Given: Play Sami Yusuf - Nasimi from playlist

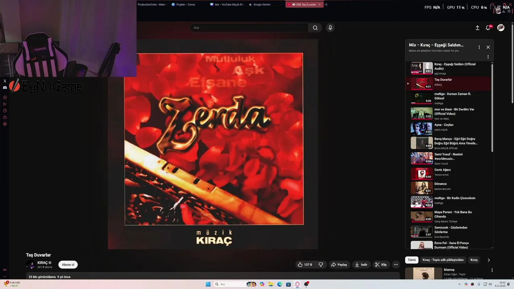Looking at the screenshot, I should tap(447, 158).
